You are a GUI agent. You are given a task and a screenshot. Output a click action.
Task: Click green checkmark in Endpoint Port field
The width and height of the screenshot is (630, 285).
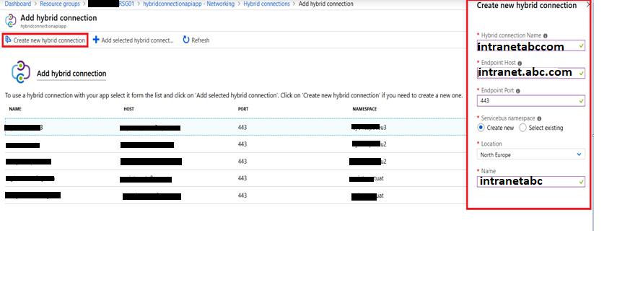click(581, 101)
